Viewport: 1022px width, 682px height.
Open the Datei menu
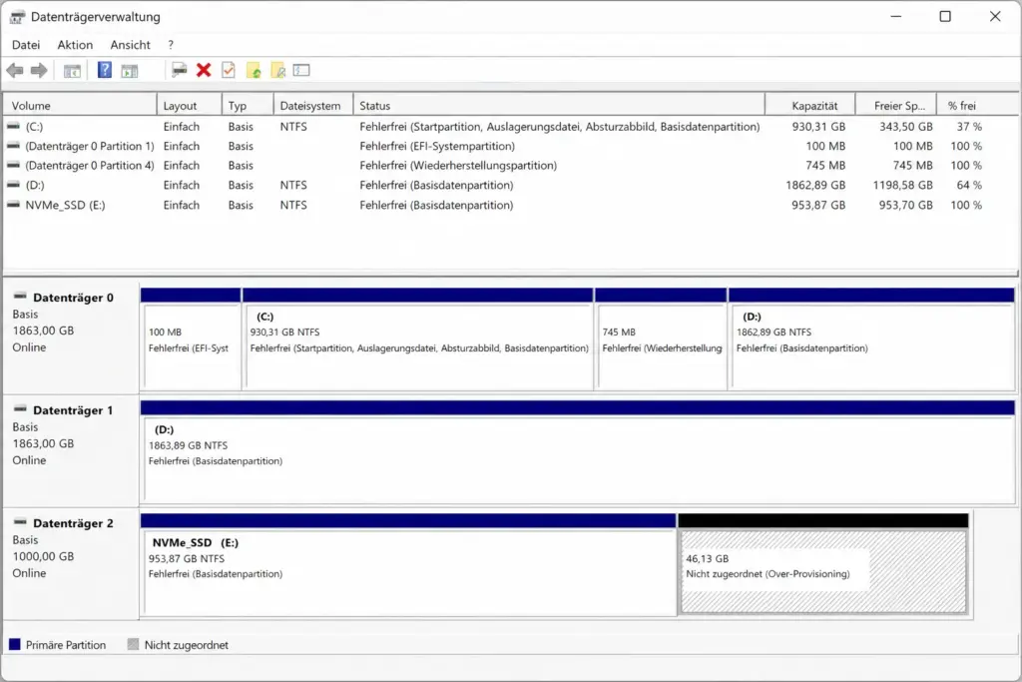coord(25,44)
